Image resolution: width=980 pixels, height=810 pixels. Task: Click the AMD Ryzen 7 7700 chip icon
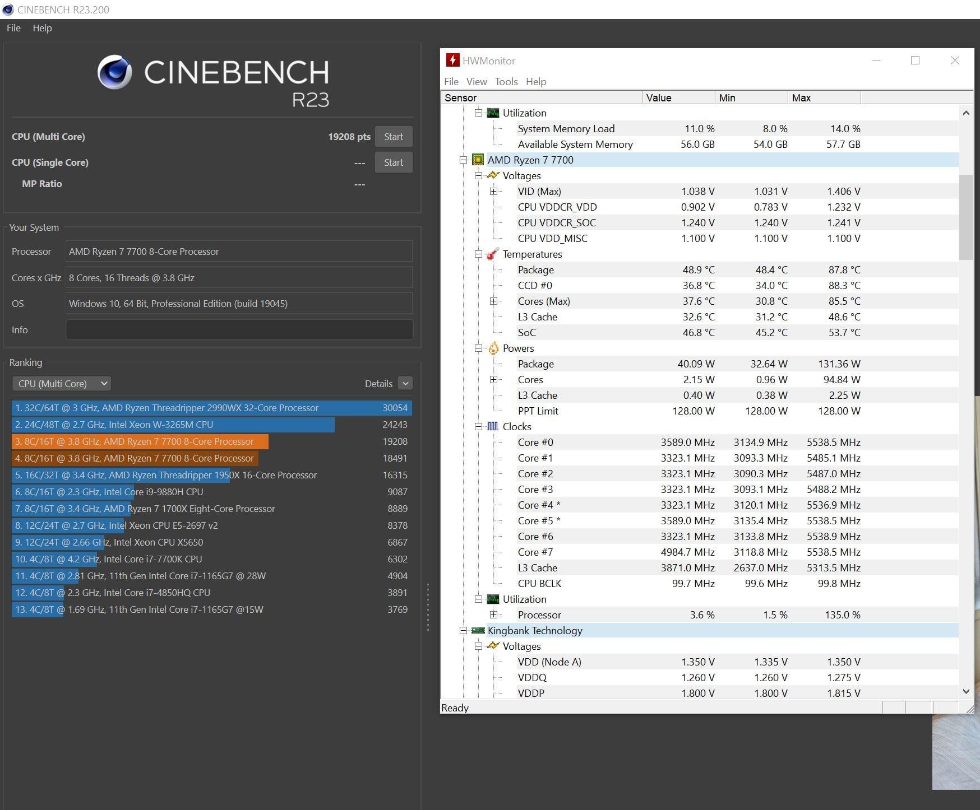point(478,160)
